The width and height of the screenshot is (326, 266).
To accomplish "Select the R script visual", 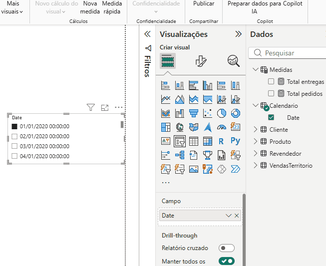I will point(222,141).
